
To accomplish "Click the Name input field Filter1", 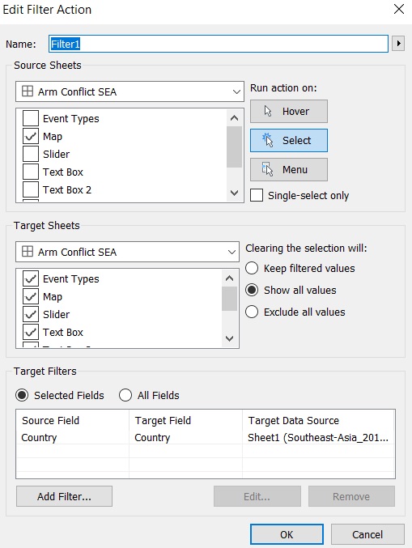I will point(219,44).
